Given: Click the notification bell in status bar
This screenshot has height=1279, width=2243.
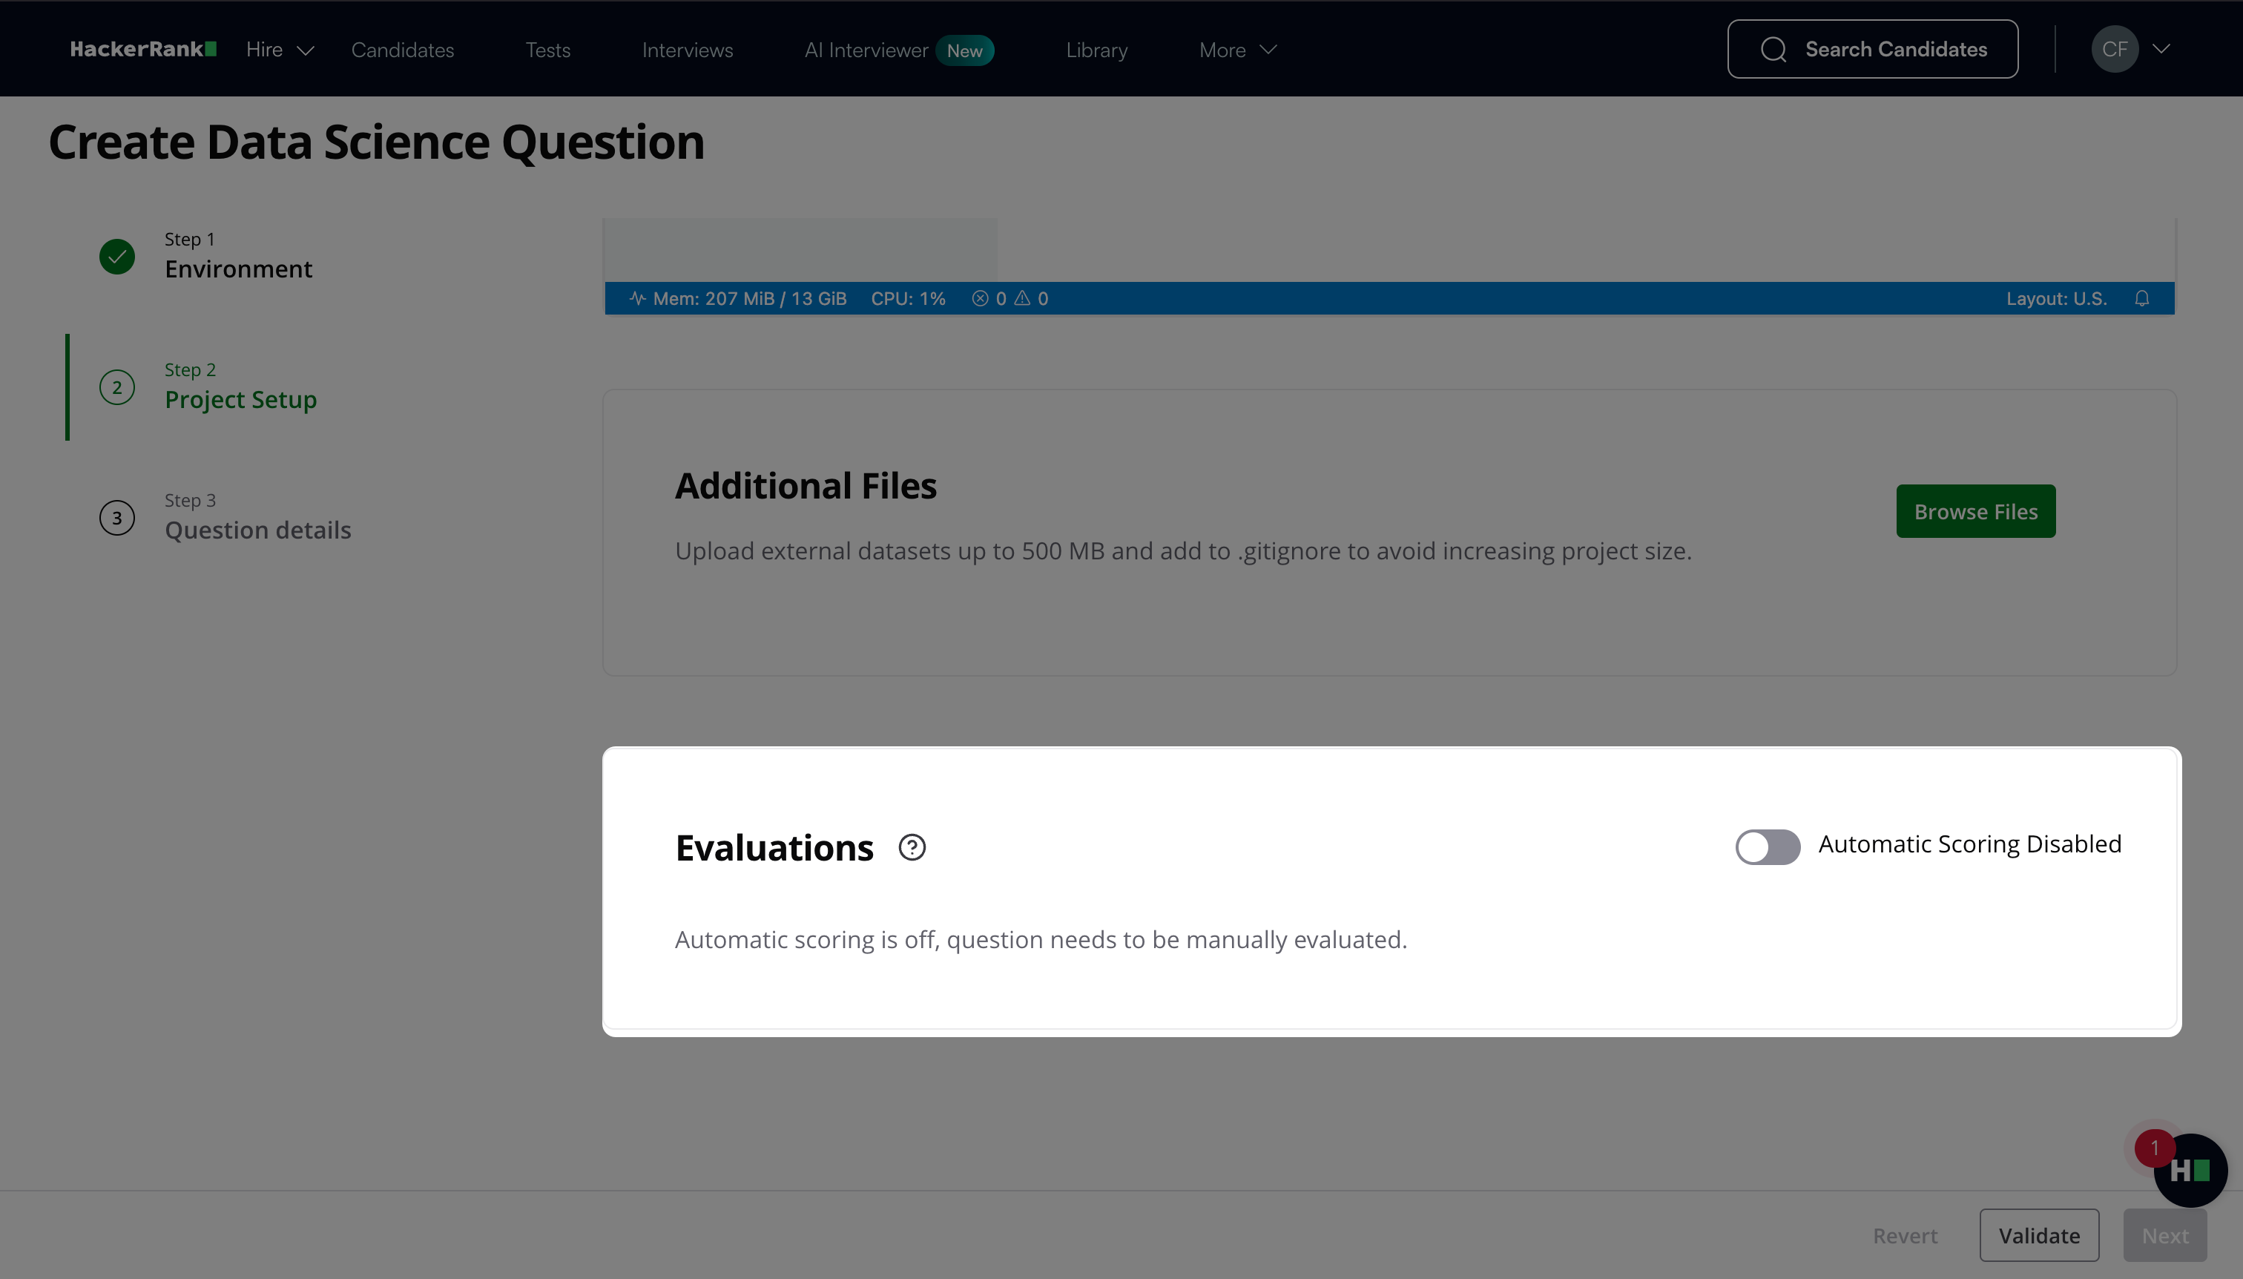Looking at the screenshot, I should coord(2142,299).
